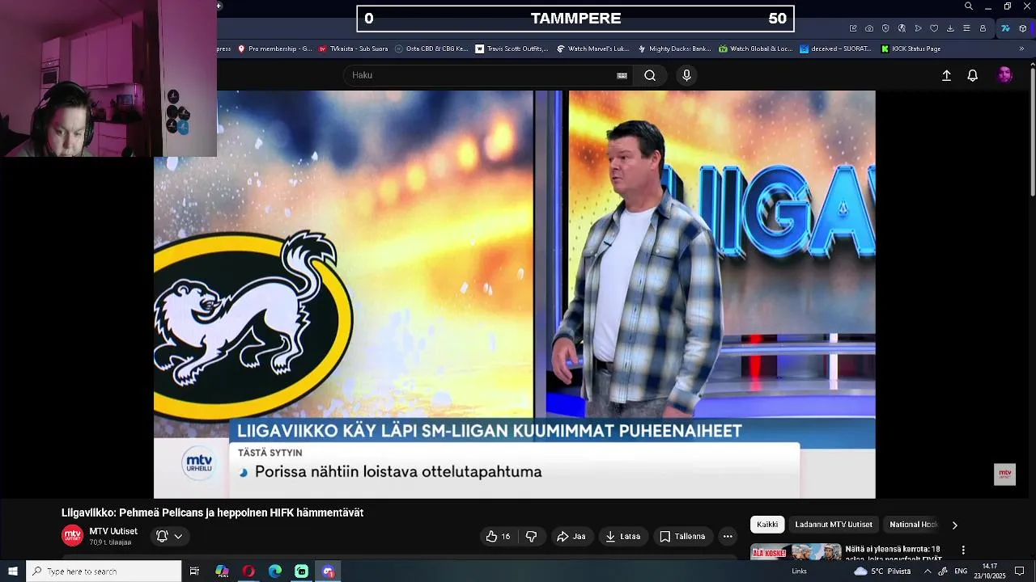Click the MTV watermark in video corner
Image resolution: width=1036 pixels, height=582 pixels.
pos(1004,474)
